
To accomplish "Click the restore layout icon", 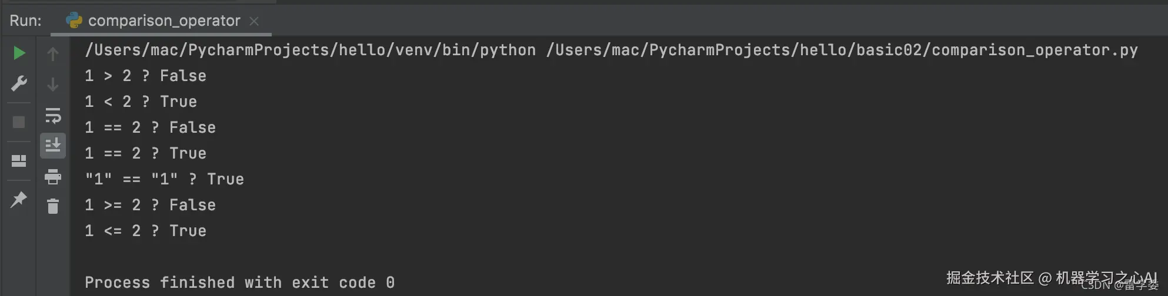I will tap(19, 160).
